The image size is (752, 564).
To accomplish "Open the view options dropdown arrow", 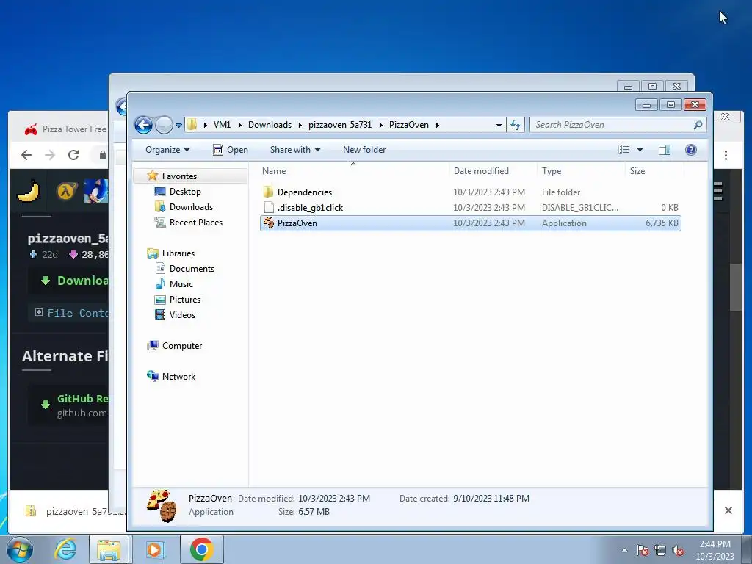I will [x=640, y=150].
